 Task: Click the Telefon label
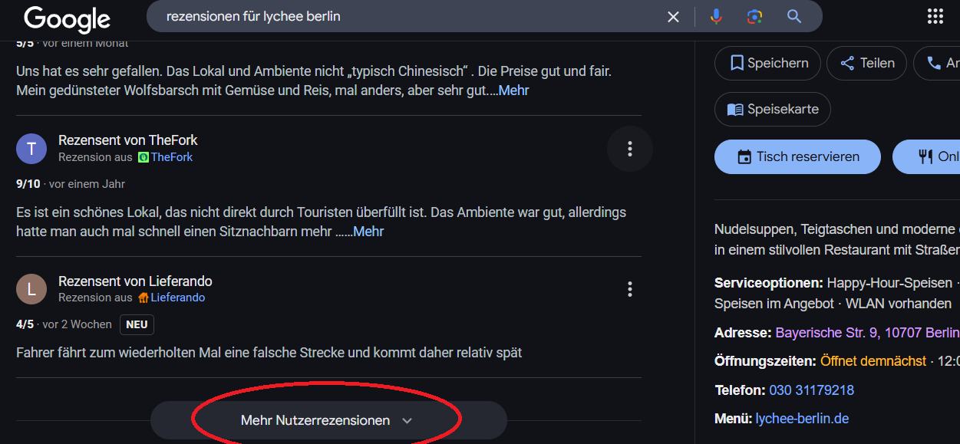point(740,390)
